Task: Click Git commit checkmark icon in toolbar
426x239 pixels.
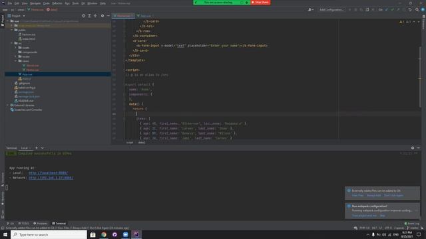Action: pos(392,9)
